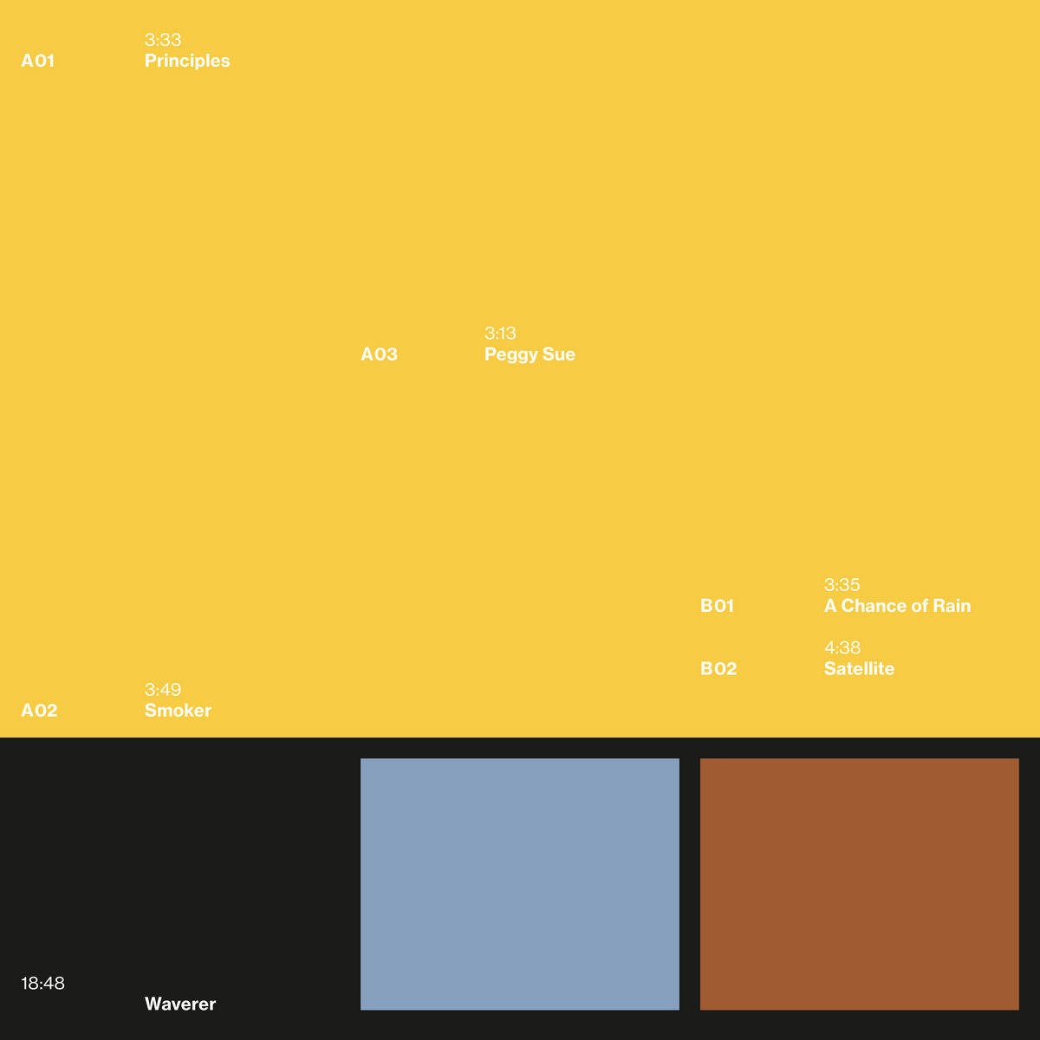Open the A Chance of Rain track
The image size is (1040, 1040).
tap(897, 606)
